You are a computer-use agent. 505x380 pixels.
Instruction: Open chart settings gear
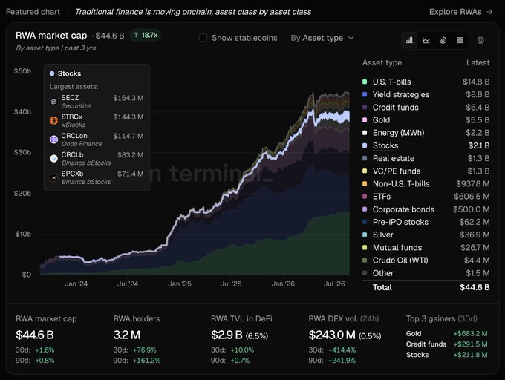point(480,40)
